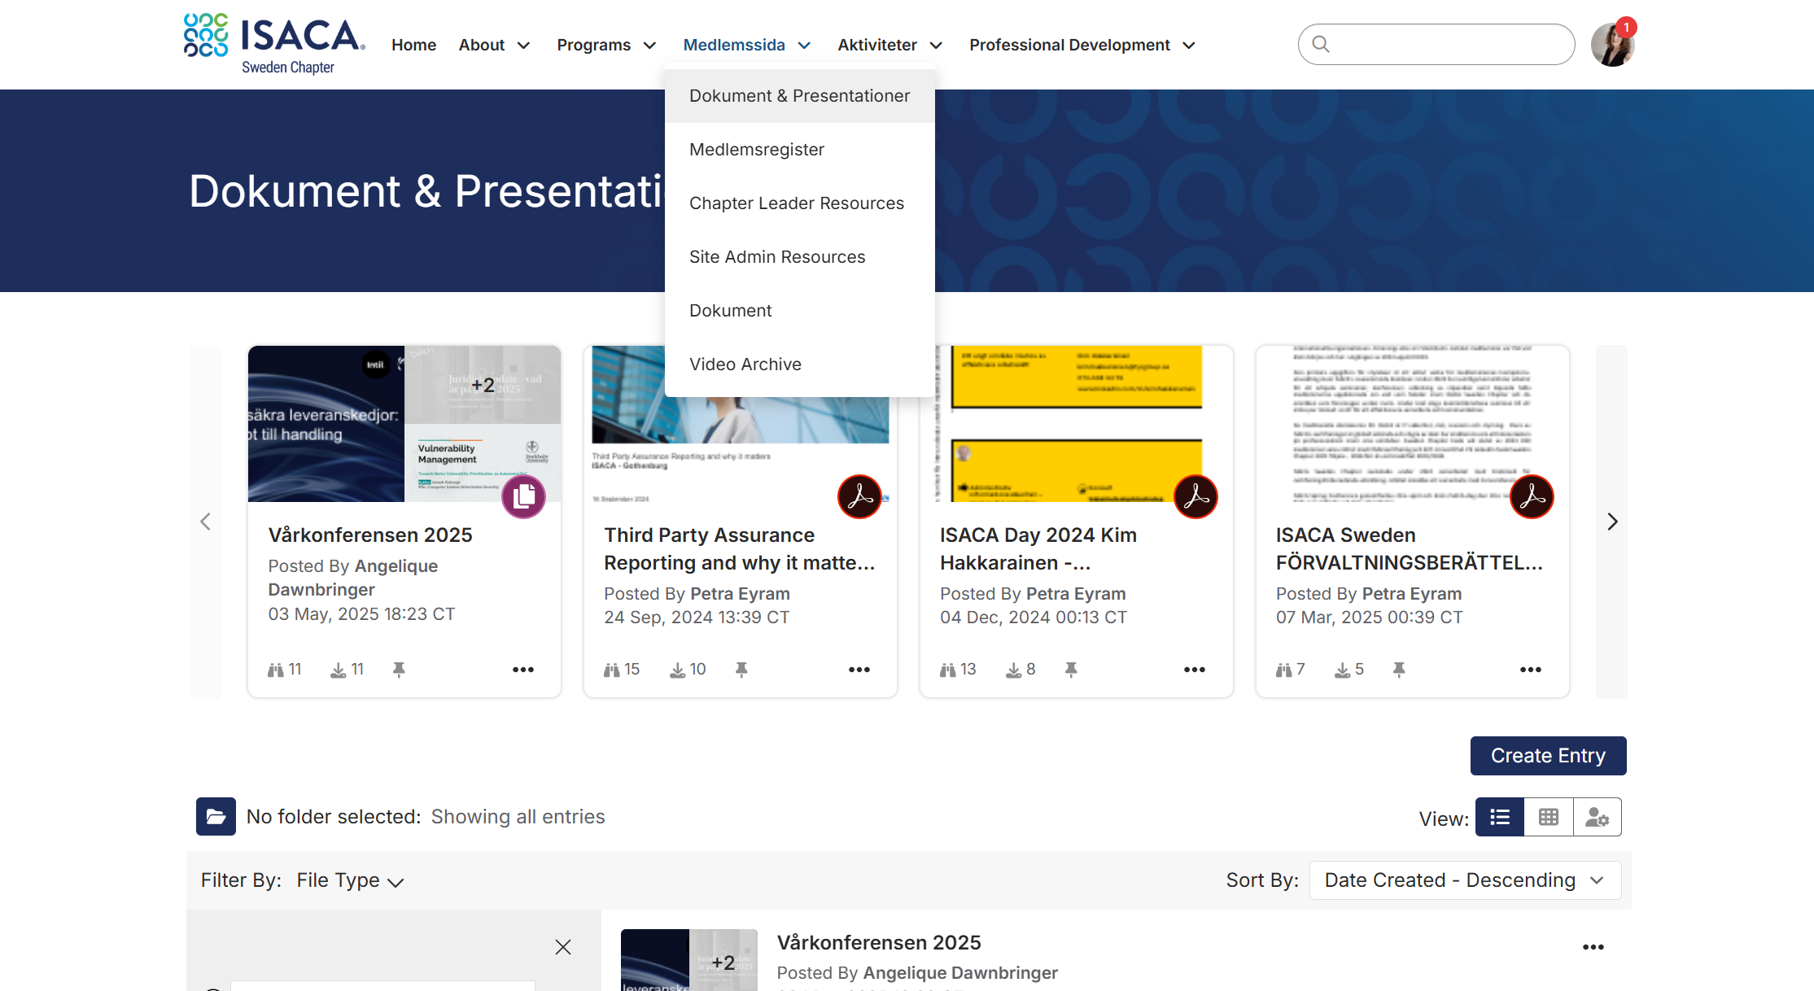
Task: Switch to grid view
Action: pyautogui.click(x=1549, y=817)
